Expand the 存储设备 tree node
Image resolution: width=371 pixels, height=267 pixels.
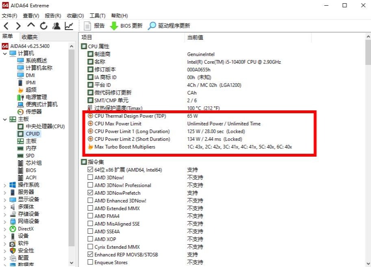[x=5, y=215]
